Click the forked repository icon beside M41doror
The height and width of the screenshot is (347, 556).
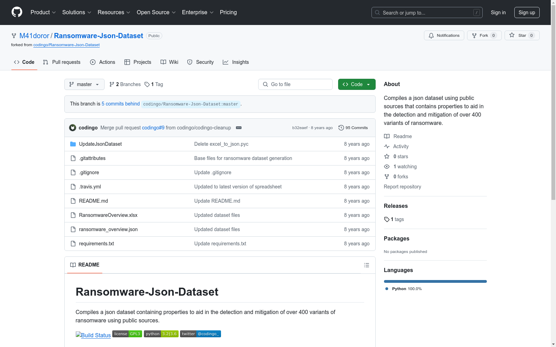(x=14, y=36)
